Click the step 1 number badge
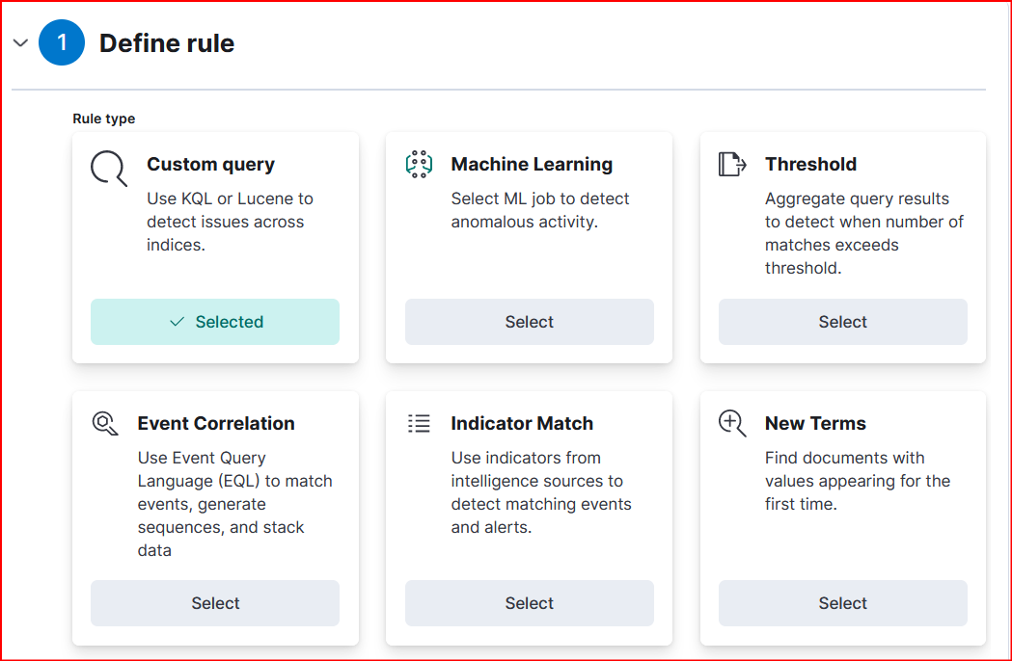The width and height of the screenshot is (1012, 661). pyautogui.click(x=61, y=42)
